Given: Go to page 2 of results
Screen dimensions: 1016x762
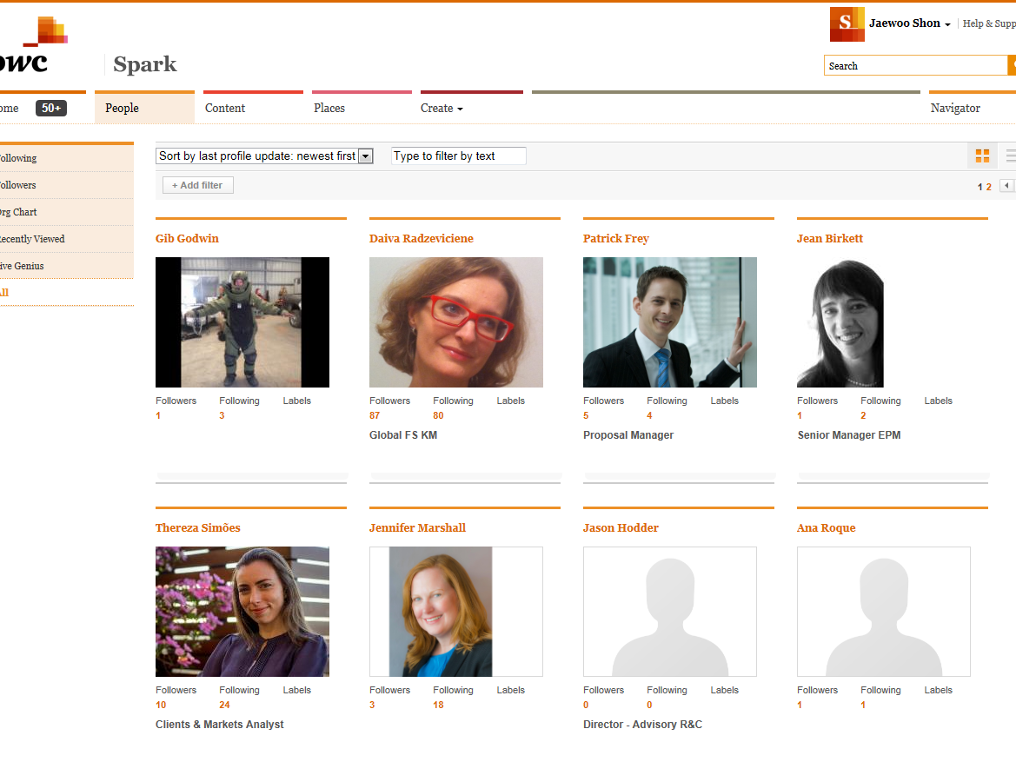Looking at the screenshot, I should [989, 187].
